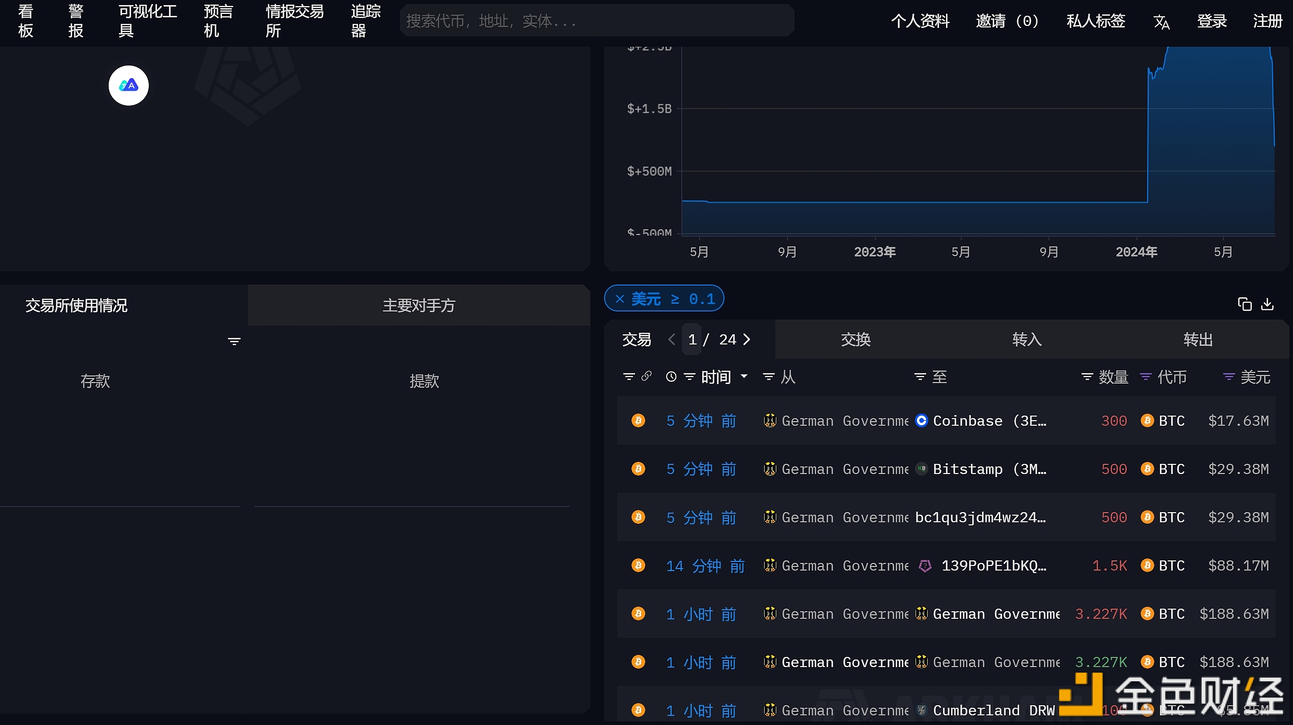Viewport: 1293px width, 725px height.
Task: Open the 看板 dashboard menu
Action: (x=26, y=21)
